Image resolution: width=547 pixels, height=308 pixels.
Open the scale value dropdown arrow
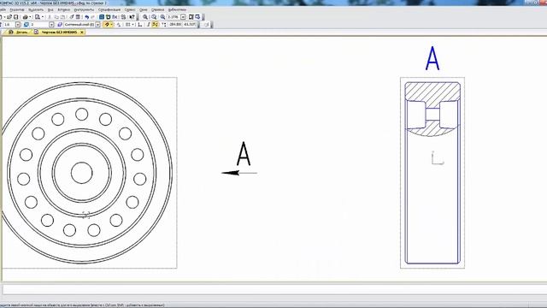click(183, 17)
